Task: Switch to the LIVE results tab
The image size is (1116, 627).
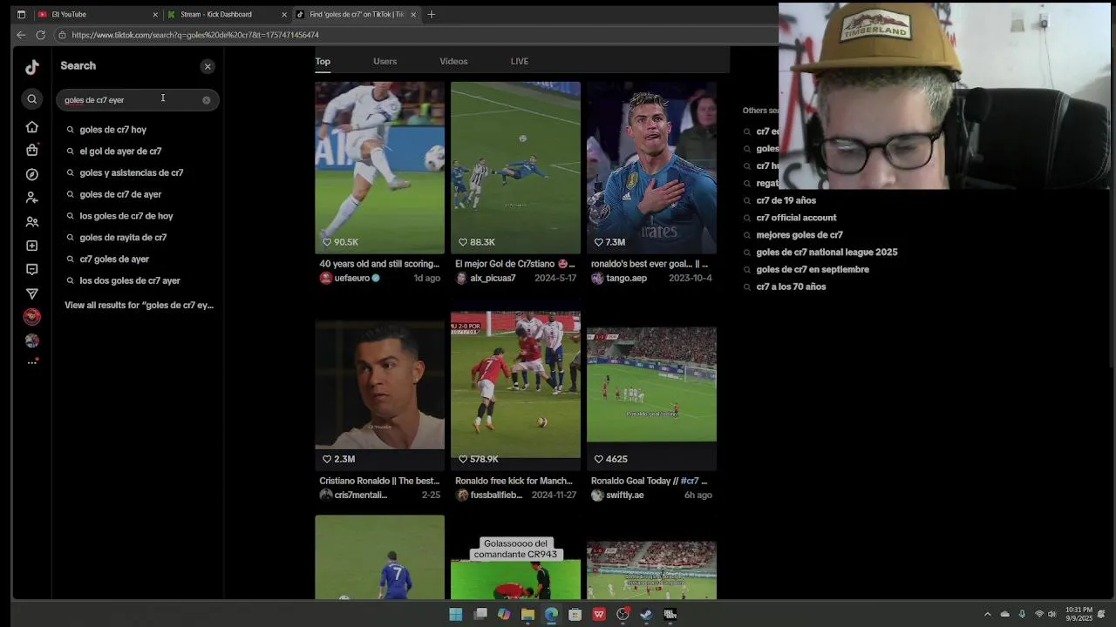Action: click(520, 61)
